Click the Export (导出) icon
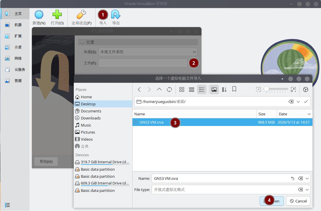321x211 pixels. click(x=116, y=14)
